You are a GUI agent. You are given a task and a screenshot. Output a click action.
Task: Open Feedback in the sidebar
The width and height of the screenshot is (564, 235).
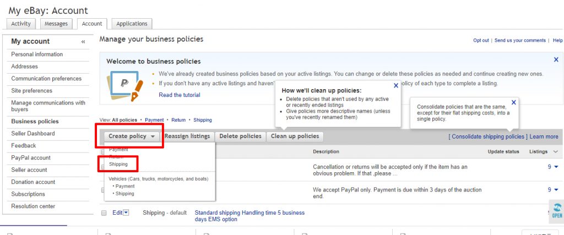tap(23, 145)
